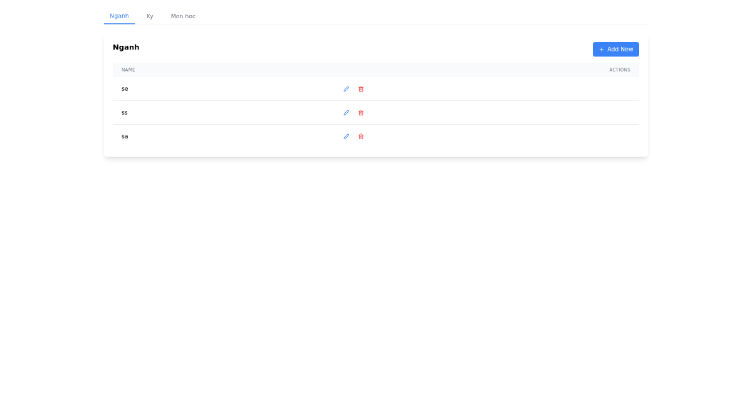752x395 pixels.
Task: Open the Mon hoc tab
Action: tap(183, 16)
